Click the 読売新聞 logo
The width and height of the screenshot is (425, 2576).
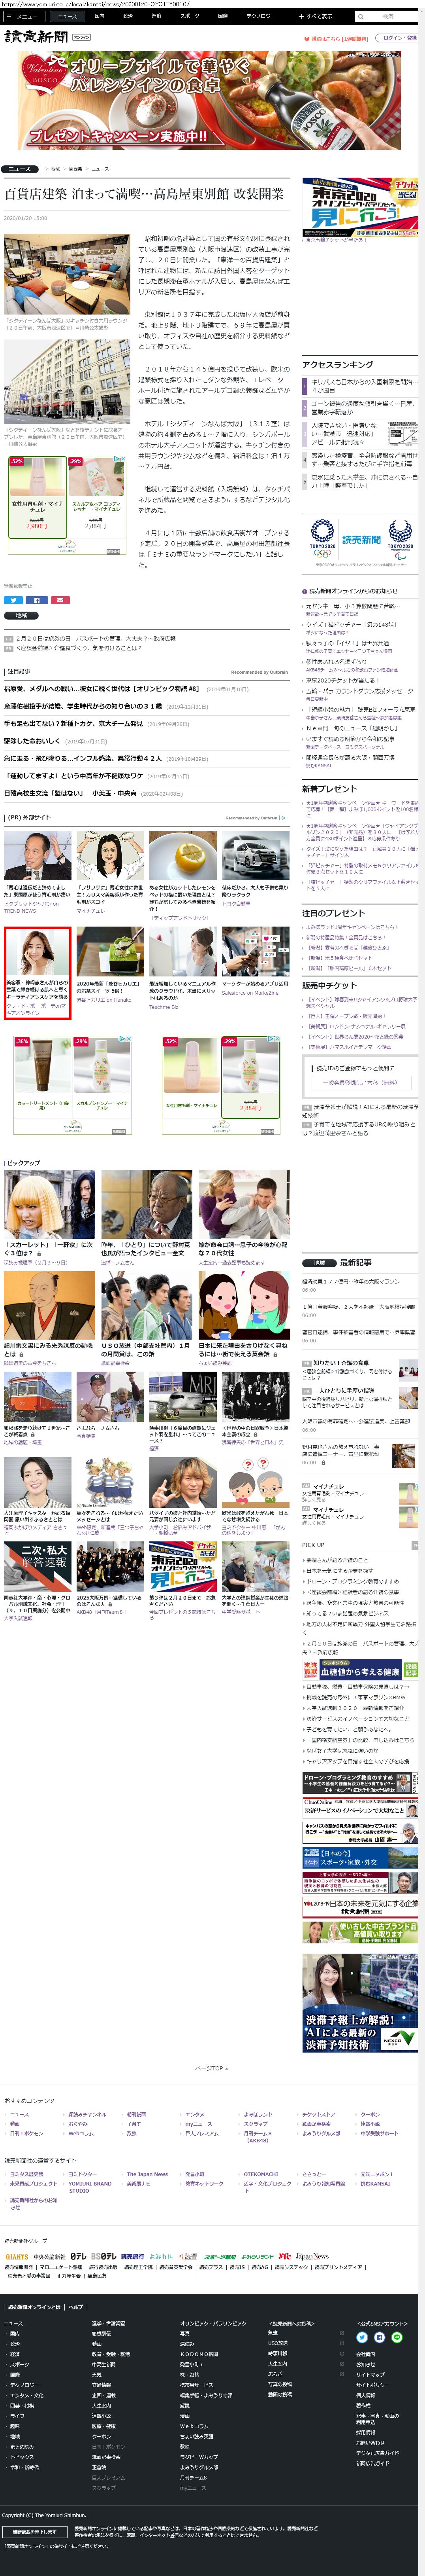pos(36,37)
